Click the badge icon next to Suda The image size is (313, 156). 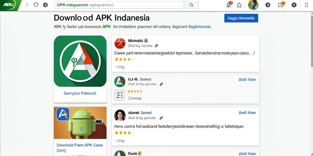(139, 153)
